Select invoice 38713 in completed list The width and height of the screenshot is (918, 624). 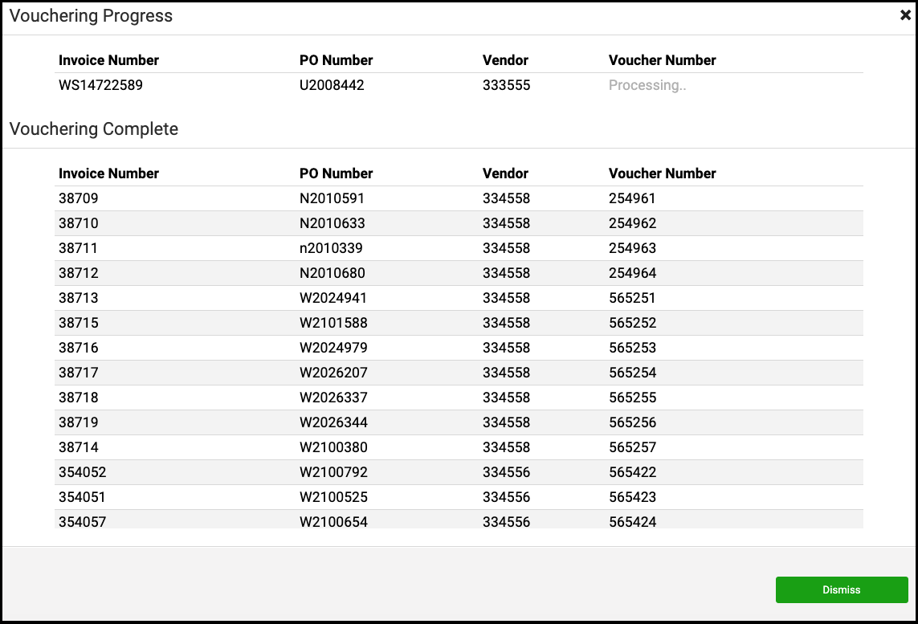(x=79, y=298)
